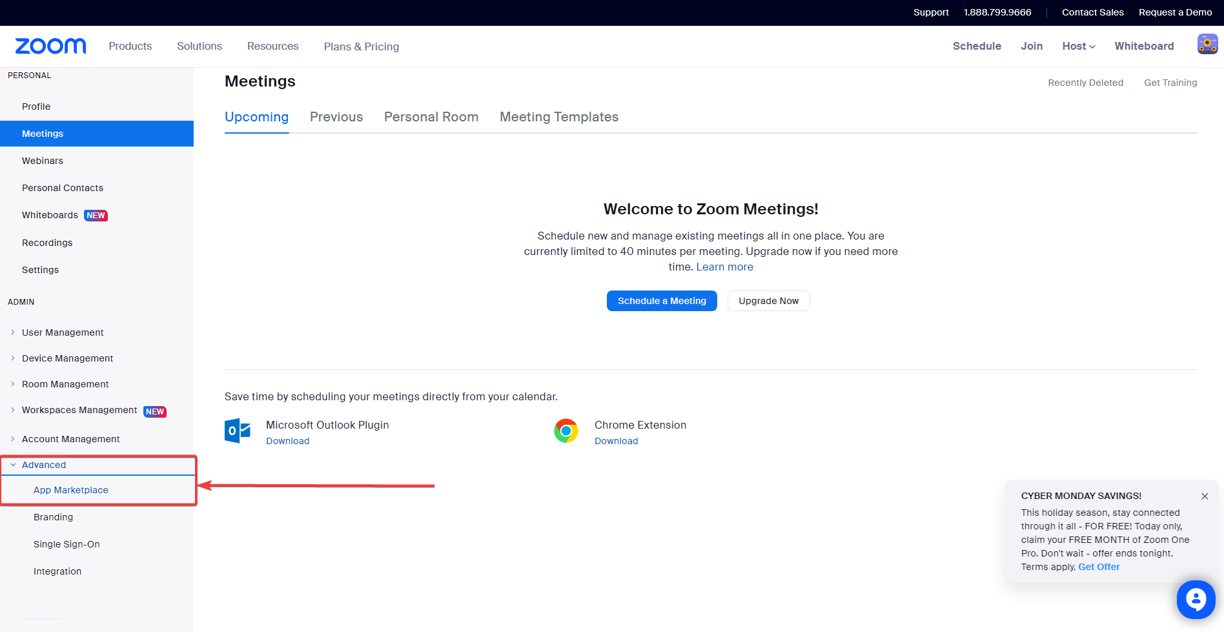Viewport: 1224px width, 632px height.
Task: Click the Contact Sales link
Action: (1092, 12)
